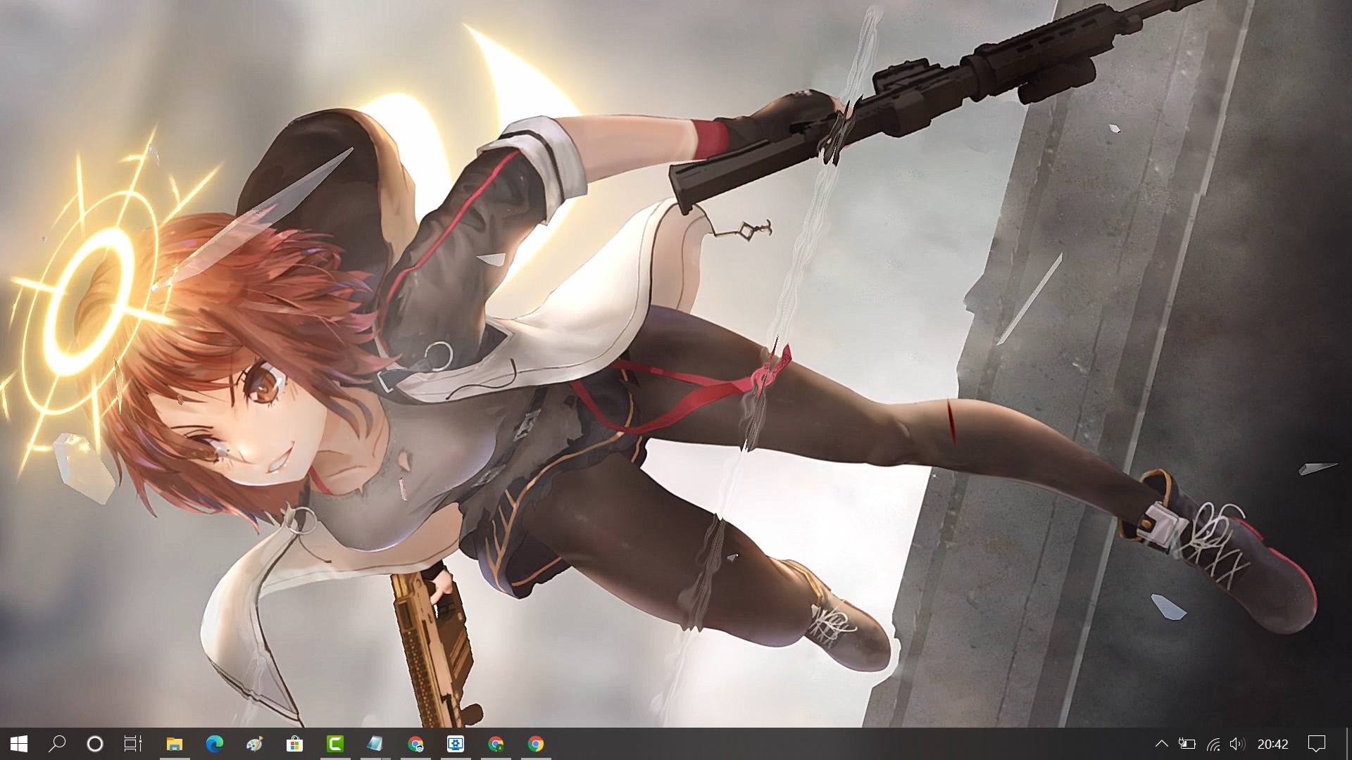Activate Cortana from the taskbar

[95, 744]
